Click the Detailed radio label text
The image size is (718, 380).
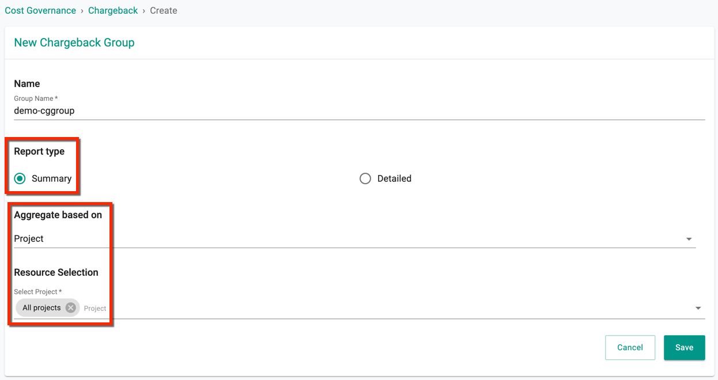pyautogui.click(x=394, y=178)
